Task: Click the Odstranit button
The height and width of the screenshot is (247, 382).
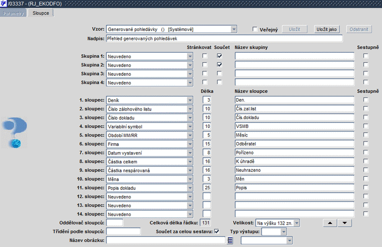Action: coord(359,29)
